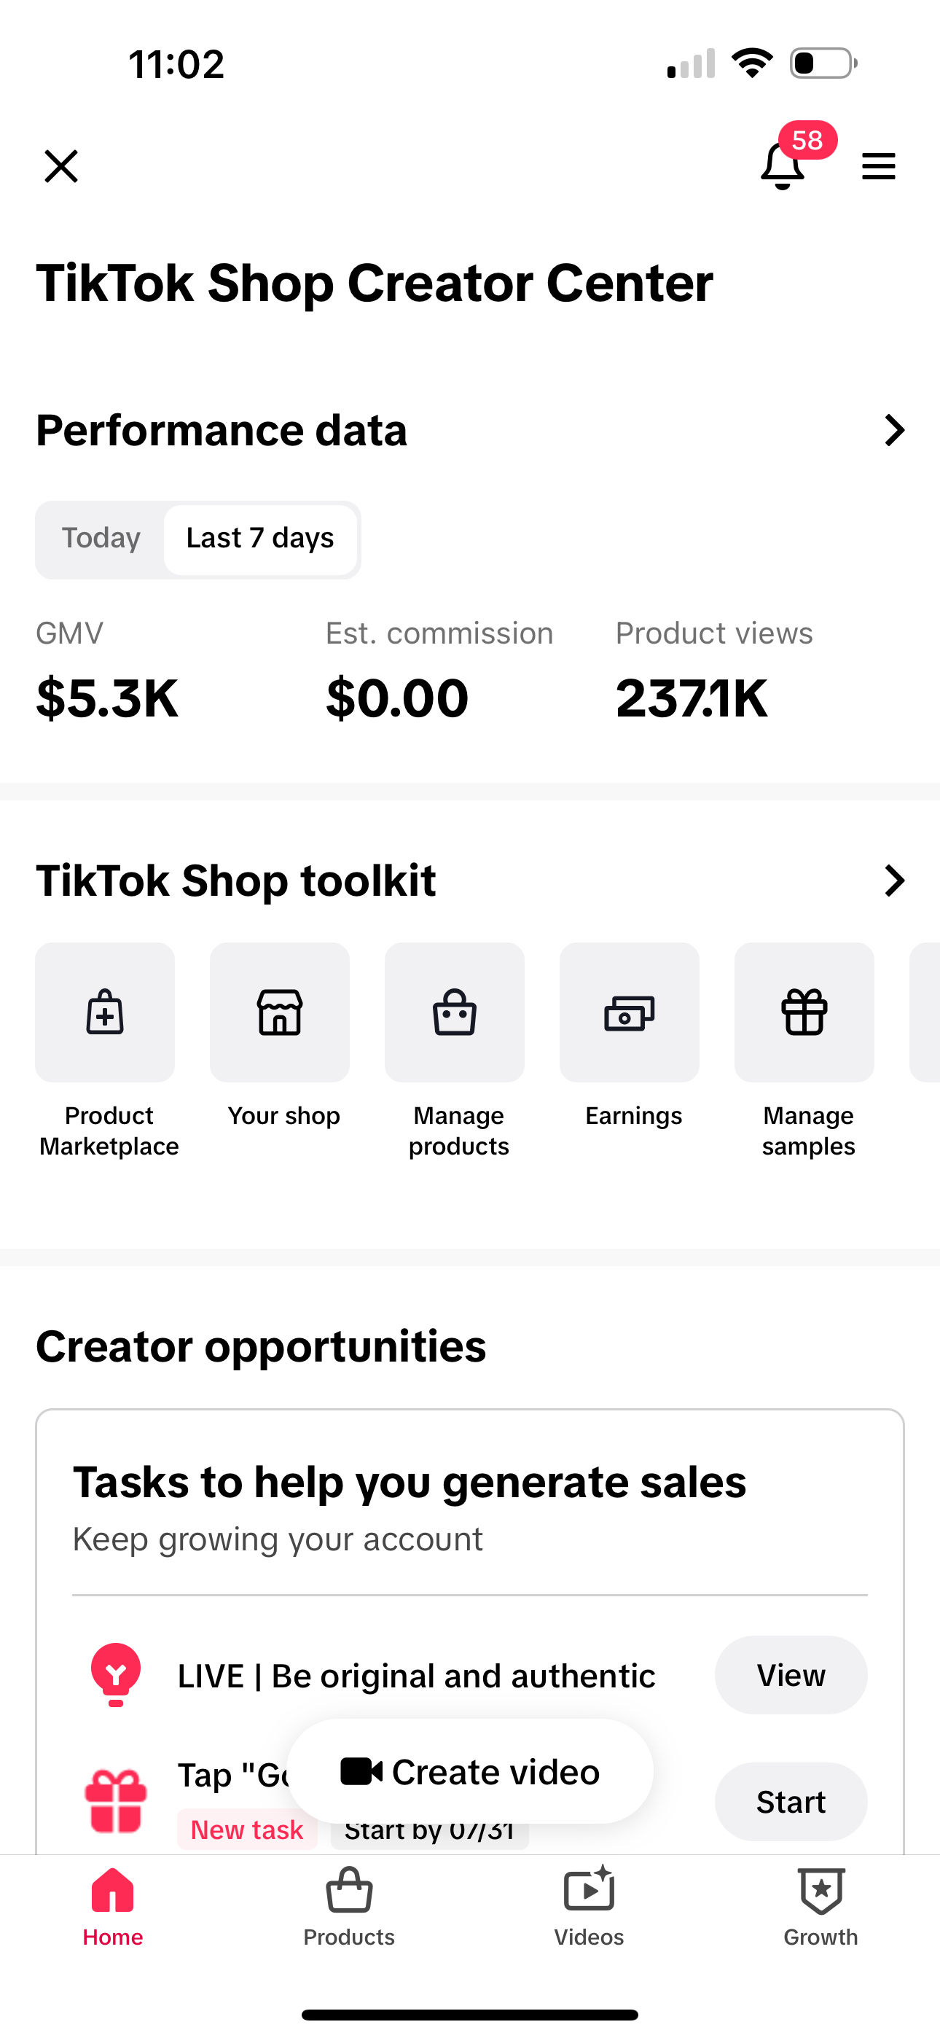Start the new gift task
Viewport: 940px width, 2038px height.
(x=791, y=1801)
